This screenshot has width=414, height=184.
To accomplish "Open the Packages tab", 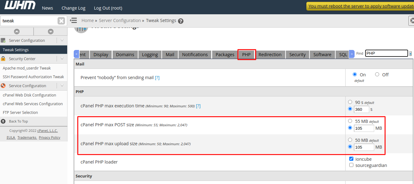I will tap(225, 55).
